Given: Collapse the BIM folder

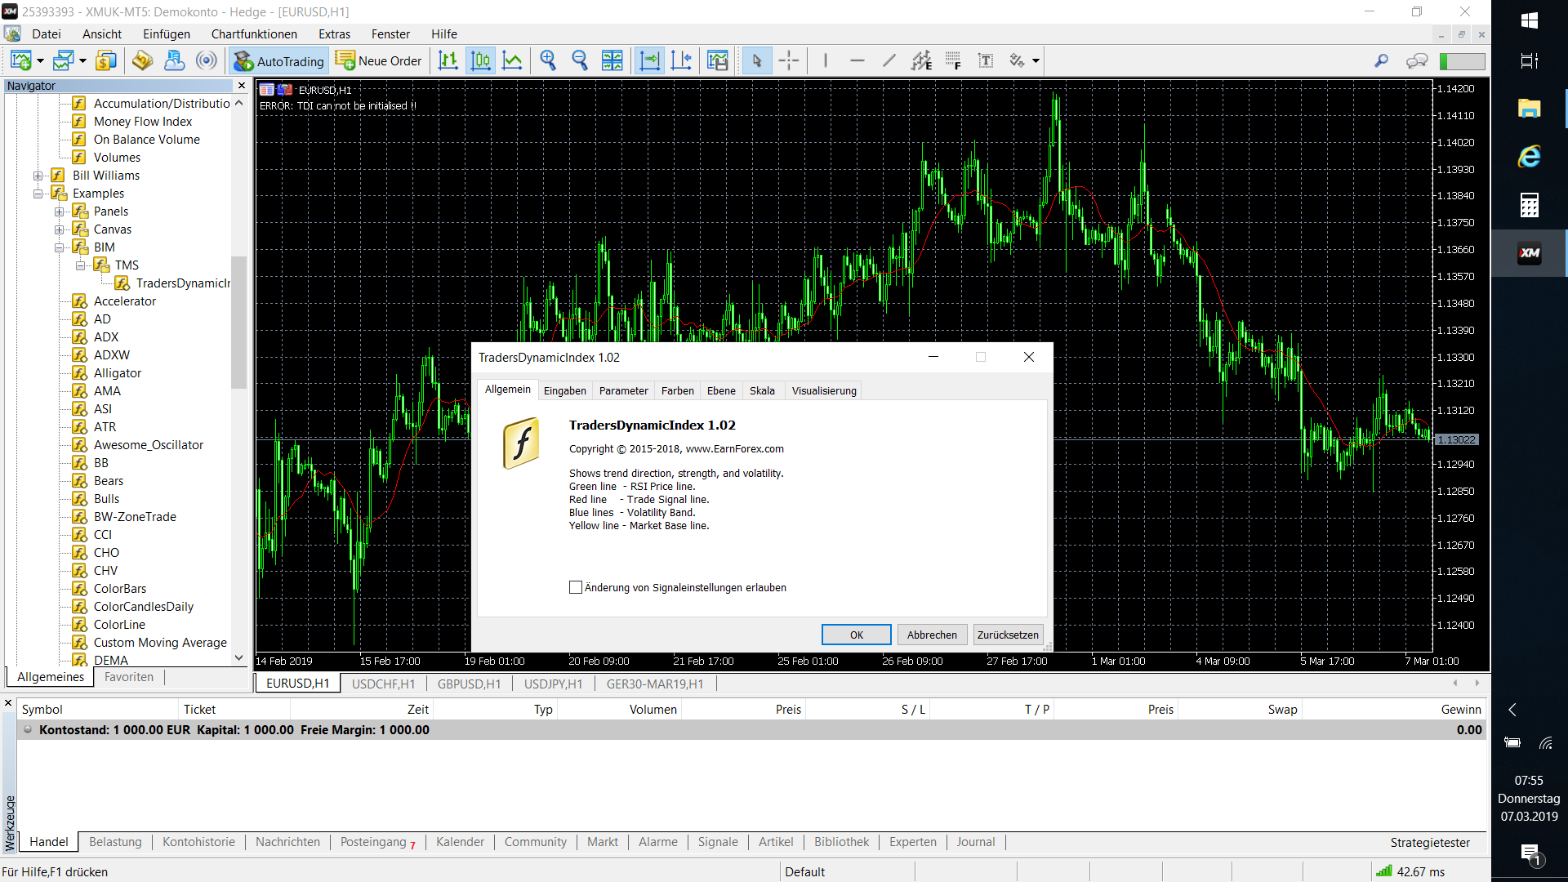Looking at the screenshot, I should [x=59, y=247].
